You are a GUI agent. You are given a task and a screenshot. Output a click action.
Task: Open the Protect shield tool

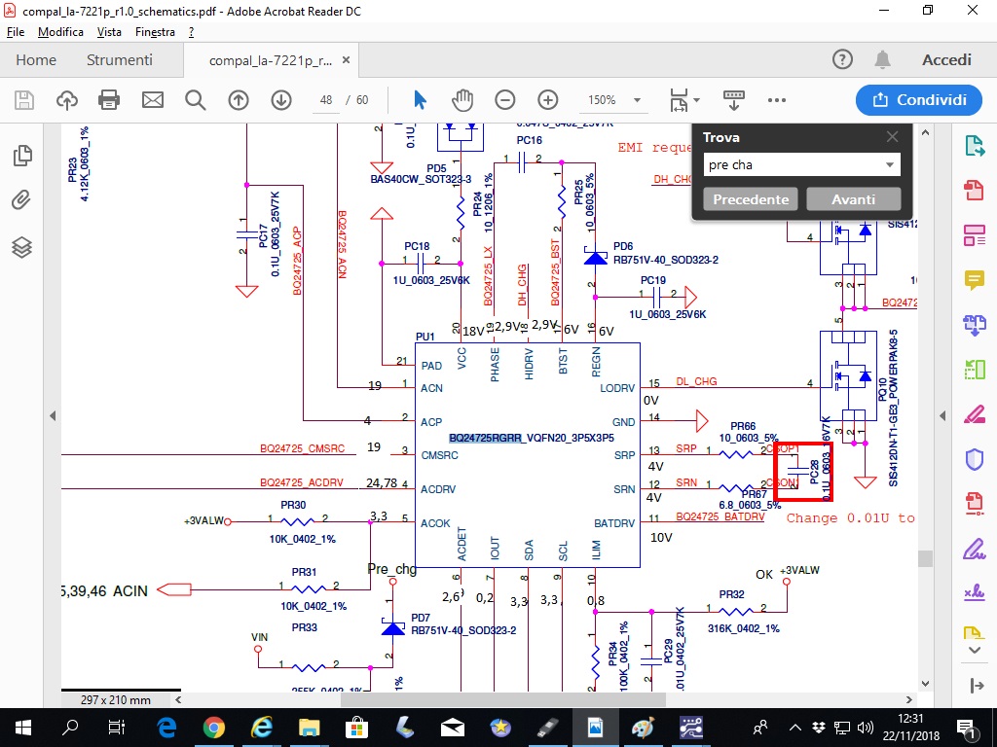pos(974,459)
